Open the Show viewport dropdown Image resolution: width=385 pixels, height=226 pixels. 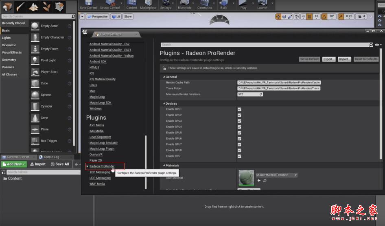click(128, 16)
